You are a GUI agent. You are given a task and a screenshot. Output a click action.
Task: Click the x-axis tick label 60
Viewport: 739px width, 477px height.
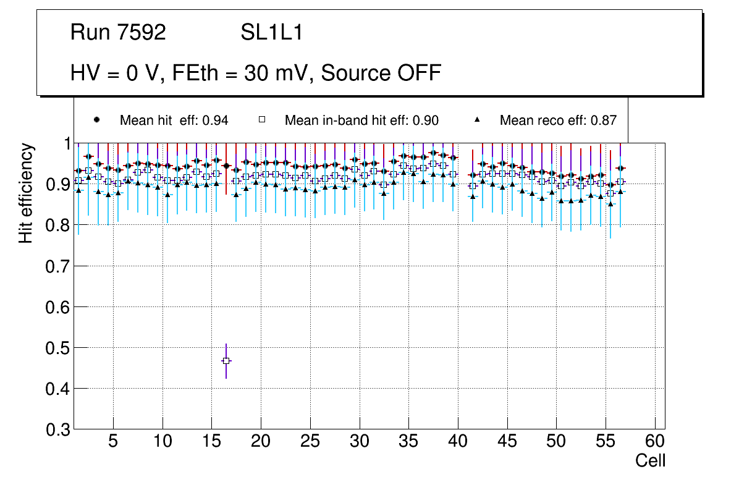coord(655,442)
